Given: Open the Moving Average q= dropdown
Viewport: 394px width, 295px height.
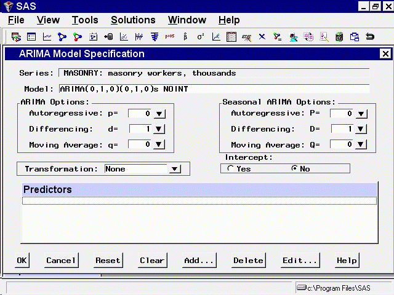Looking at the screenshot, I should click(x=159, y=144).
